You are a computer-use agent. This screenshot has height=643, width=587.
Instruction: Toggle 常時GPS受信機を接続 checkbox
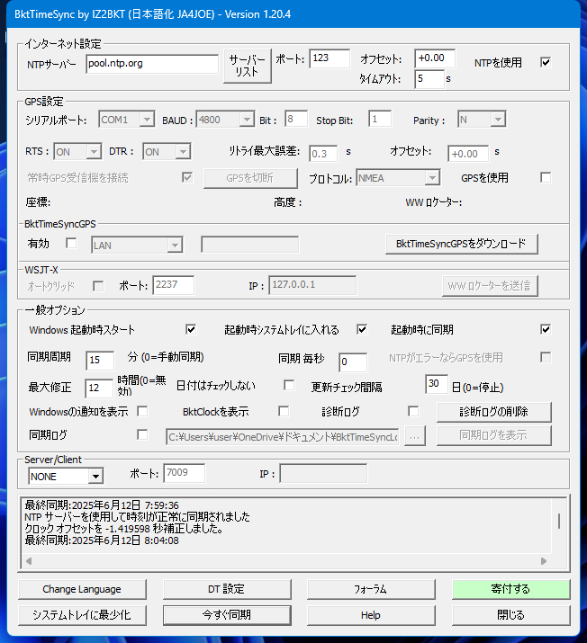(187, 177)
